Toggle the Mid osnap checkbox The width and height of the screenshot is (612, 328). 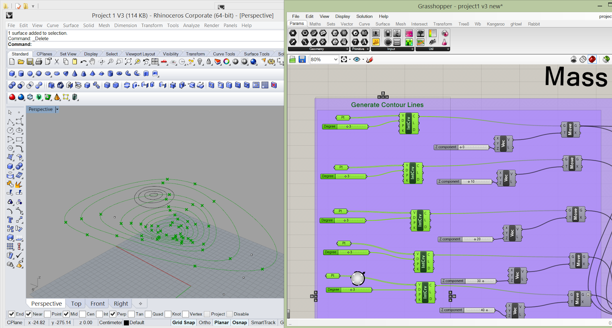coord(66,314)
